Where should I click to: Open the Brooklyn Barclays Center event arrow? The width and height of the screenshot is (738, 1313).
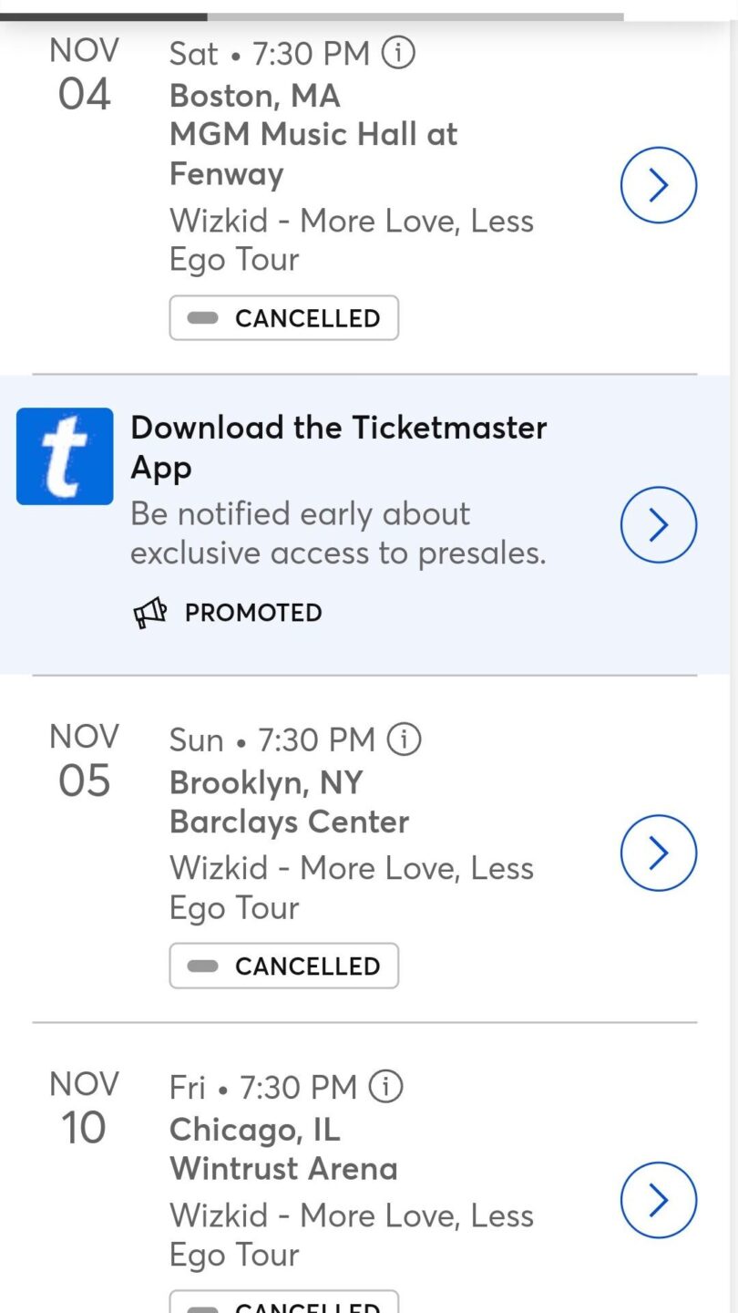pyautogui.click(x=658, y=853)
